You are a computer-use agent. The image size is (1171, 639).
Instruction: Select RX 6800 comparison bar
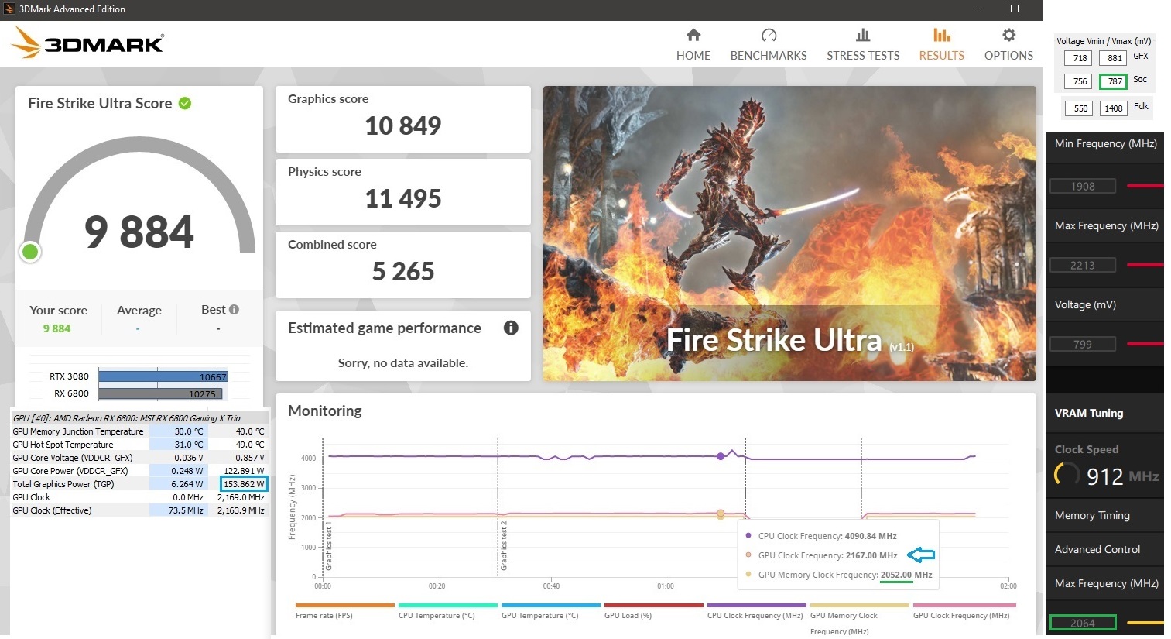160,393
